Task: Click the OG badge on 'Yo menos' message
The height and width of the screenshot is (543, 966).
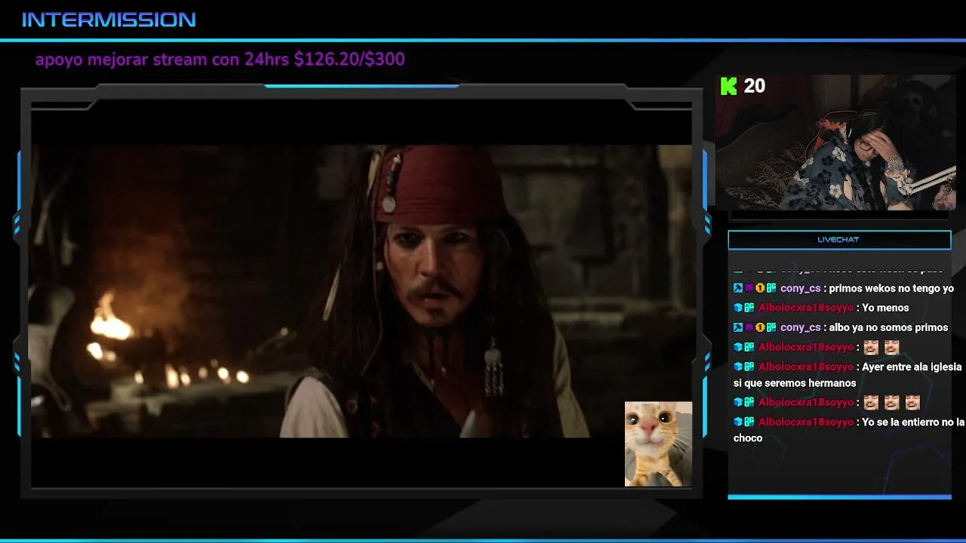Action: pos(749,308)
